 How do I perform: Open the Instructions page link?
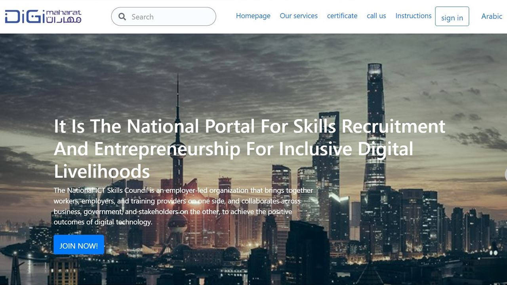click(414, 16)
